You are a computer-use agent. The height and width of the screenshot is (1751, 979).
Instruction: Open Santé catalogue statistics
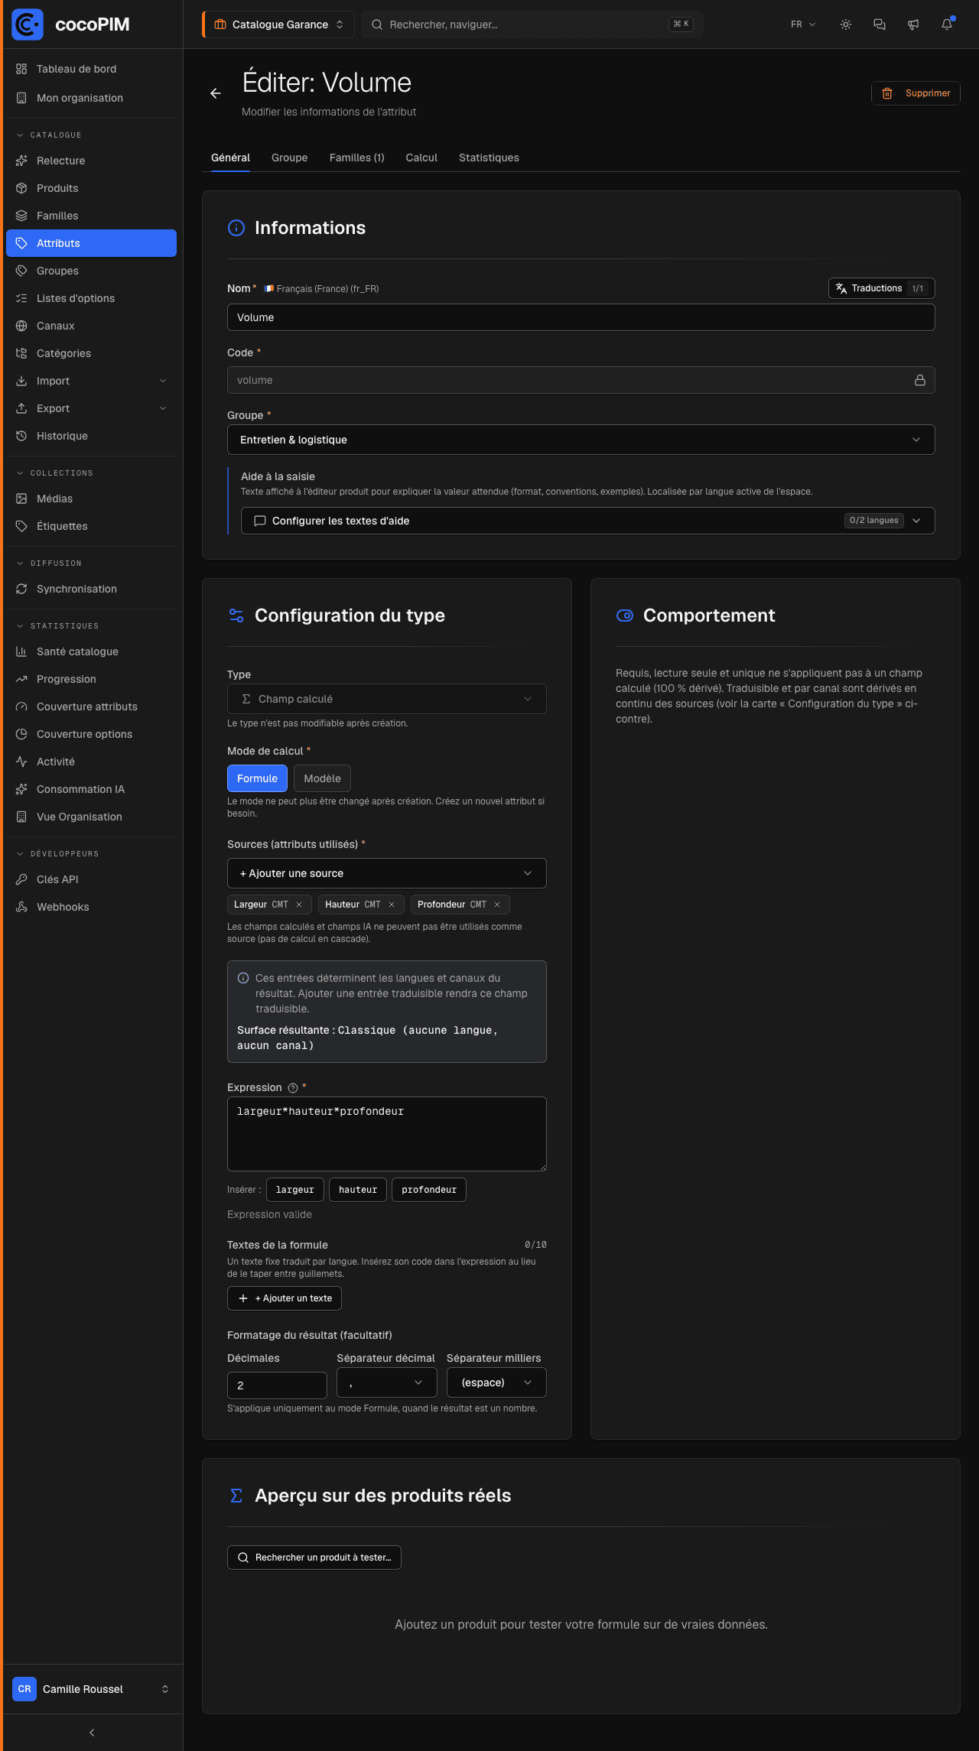click(91, 651)
